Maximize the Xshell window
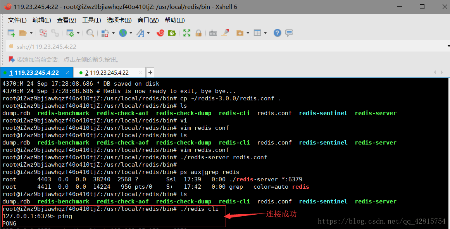The width and height of the screenshot is (450, 229). 422,7
